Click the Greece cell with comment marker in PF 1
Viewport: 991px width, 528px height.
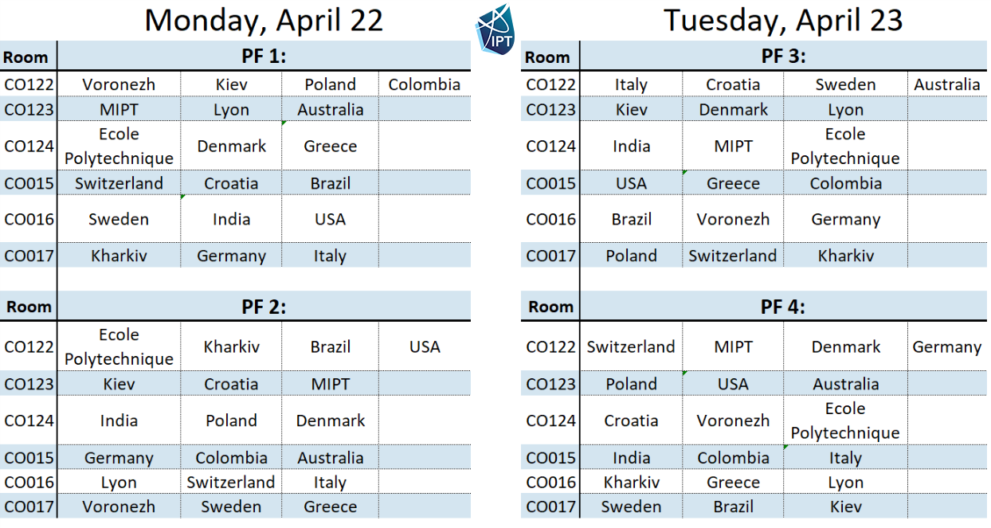pos(330,146)
